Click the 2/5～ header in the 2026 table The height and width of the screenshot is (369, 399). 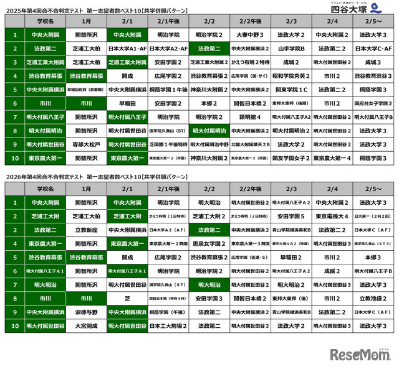pyautogui.click(x=373, y=189)
